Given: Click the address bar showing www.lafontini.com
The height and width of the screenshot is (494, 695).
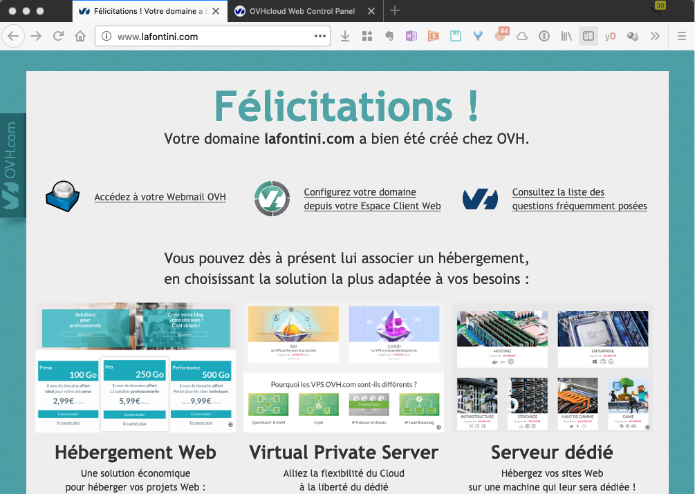Looking at the screenshot, I should coord(207,37).
